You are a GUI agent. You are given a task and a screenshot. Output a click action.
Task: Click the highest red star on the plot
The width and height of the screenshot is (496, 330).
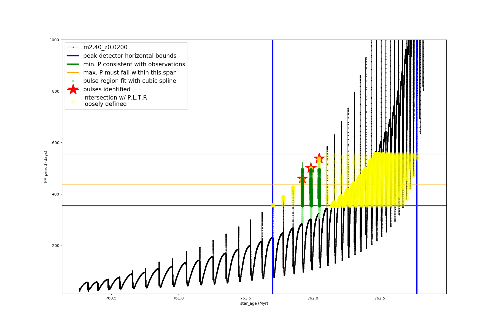pos(319,158)
